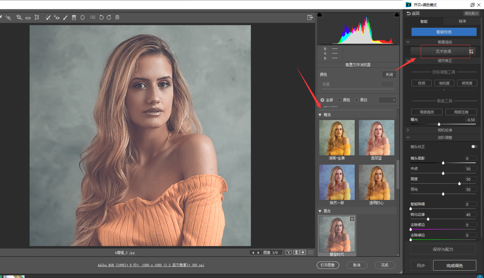Collapse the 氛围渲染 section
The width and height of the screenshot is (484, 278).
[x=408, y=42]
